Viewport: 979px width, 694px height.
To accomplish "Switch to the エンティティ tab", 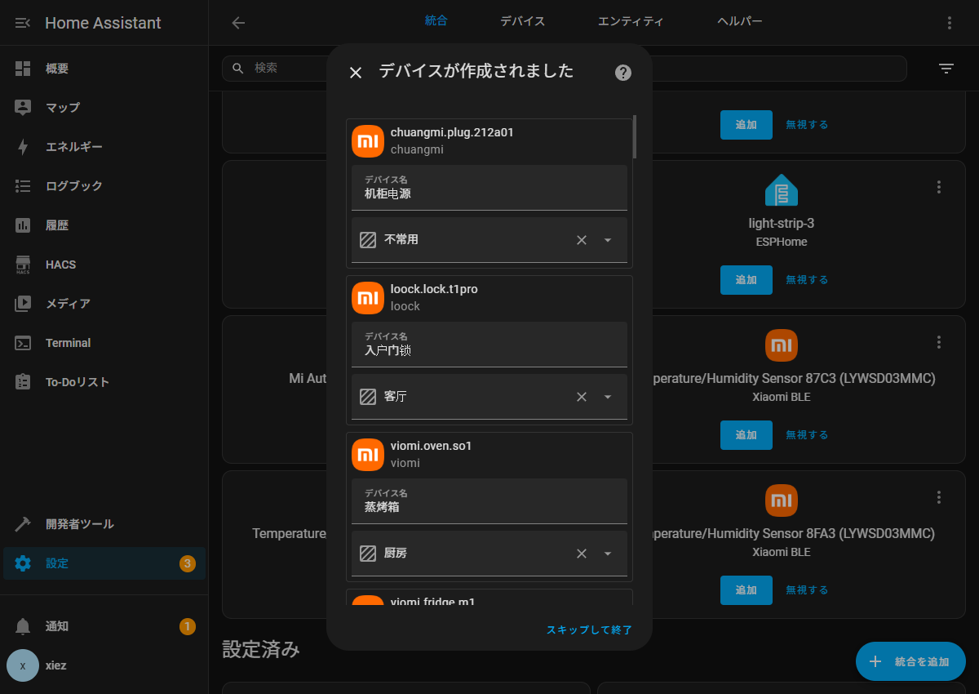I will [631, 21].
